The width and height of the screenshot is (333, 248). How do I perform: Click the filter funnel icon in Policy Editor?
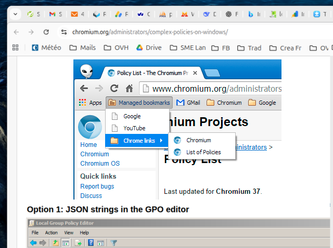pyautogui.click(x=113, y=243)
